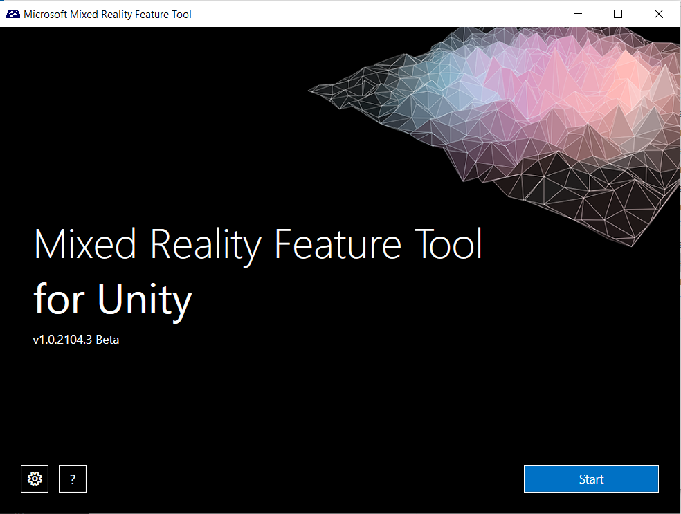Click the Mixed Reality Feature Tool heading

[x=258, y=244]
